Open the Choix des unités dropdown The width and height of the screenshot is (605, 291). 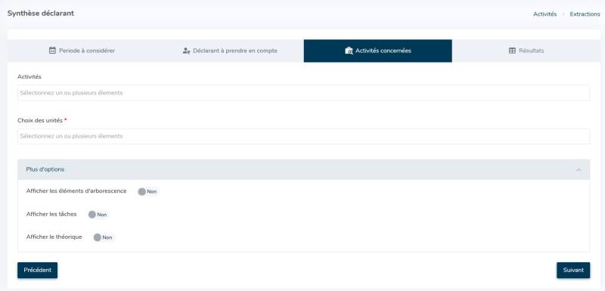[x=304, y=136]
